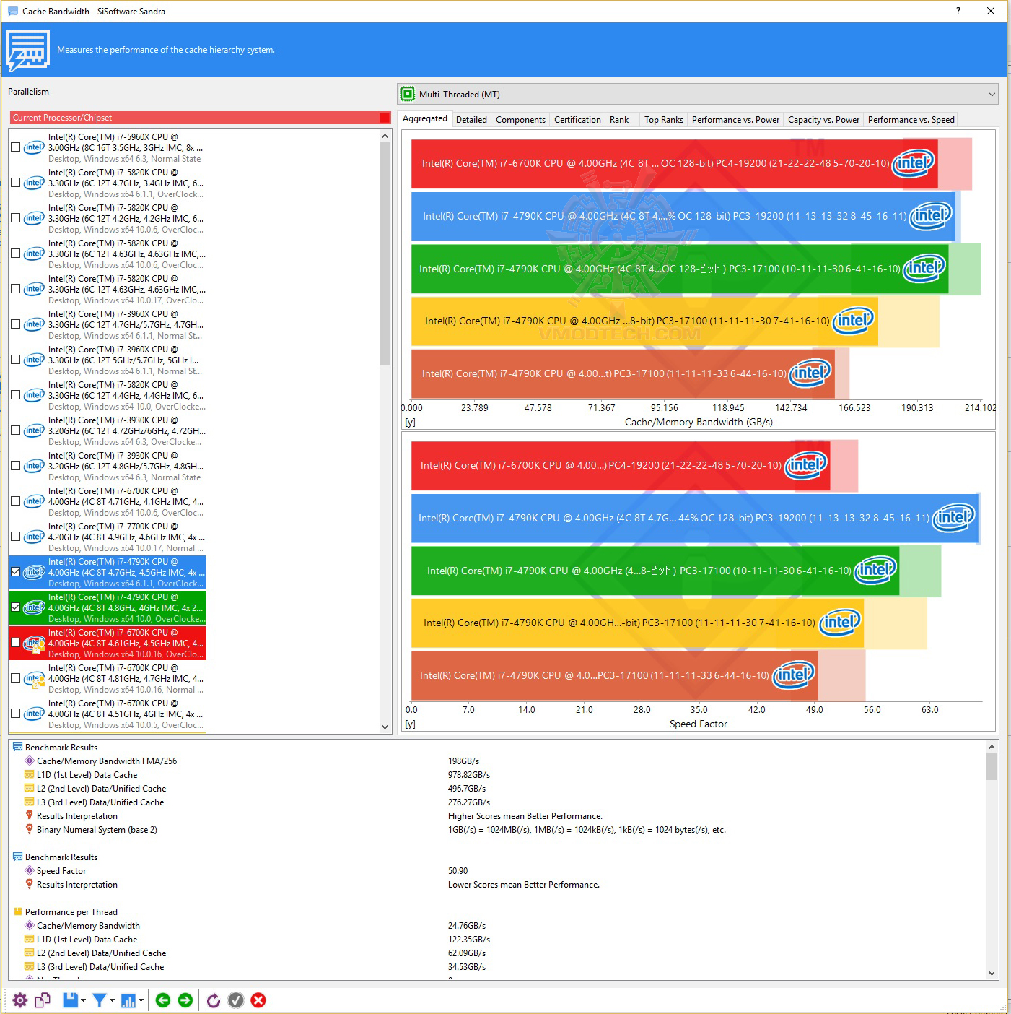Click the blue bar chart icon
The height and width of the screenshot is (1014, 1011).
tap(128, 1000)
